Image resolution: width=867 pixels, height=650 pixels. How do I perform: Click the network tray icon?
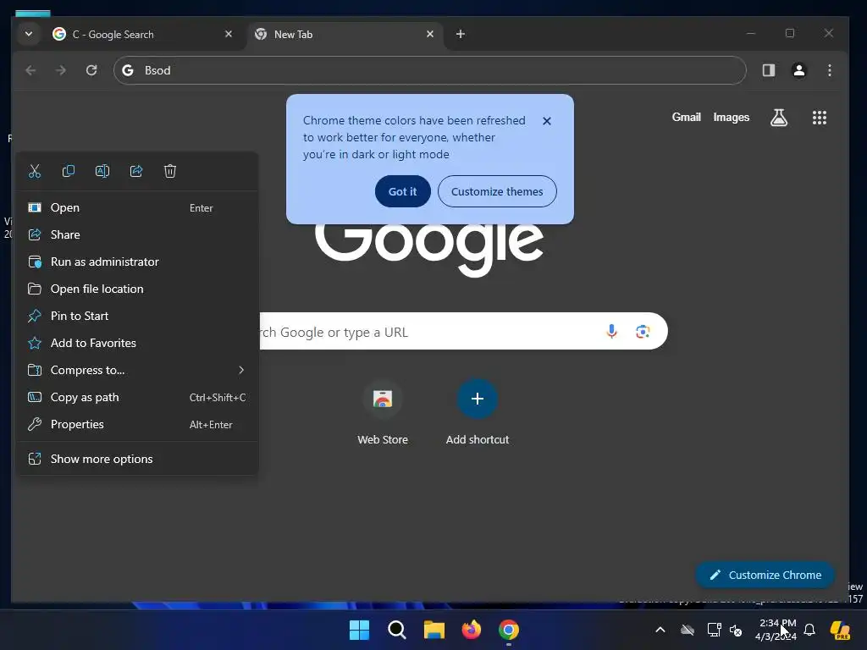714,630
